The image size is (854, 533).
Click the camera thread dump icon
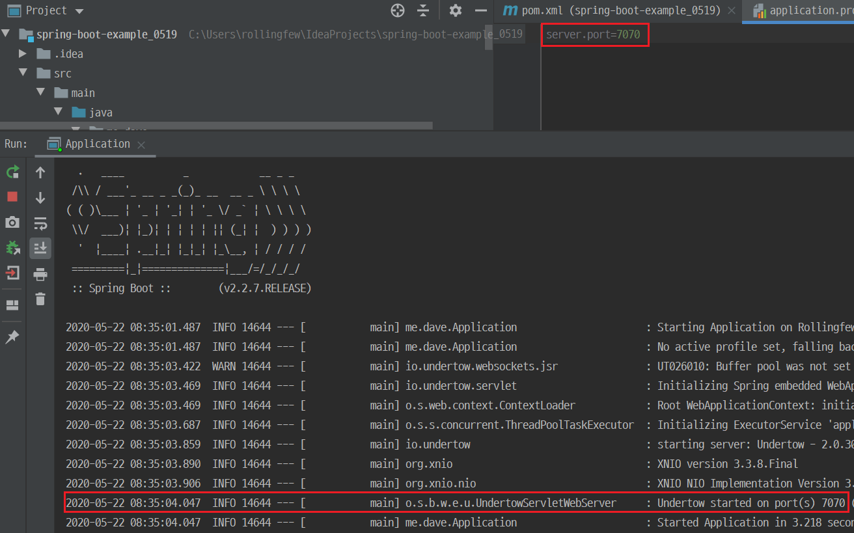[x=12, y=223]
